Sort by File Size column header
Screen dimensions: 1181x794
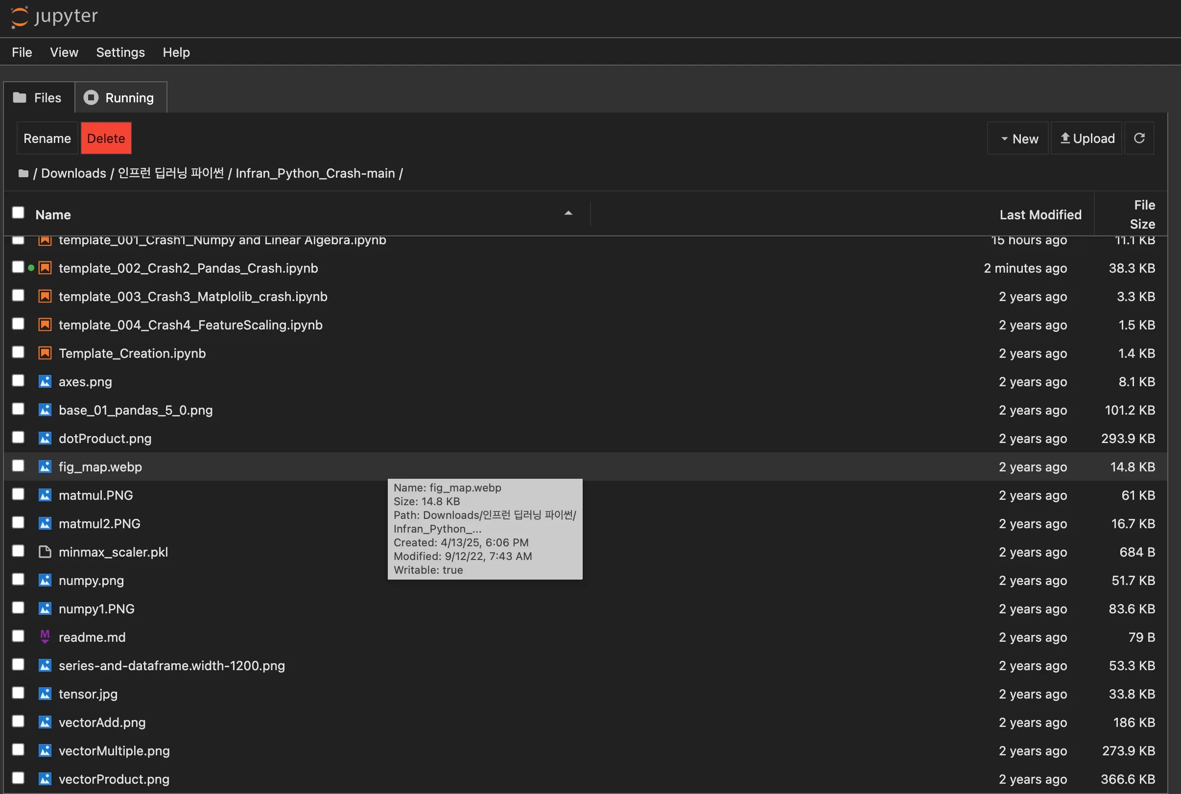coord(1143,214)
